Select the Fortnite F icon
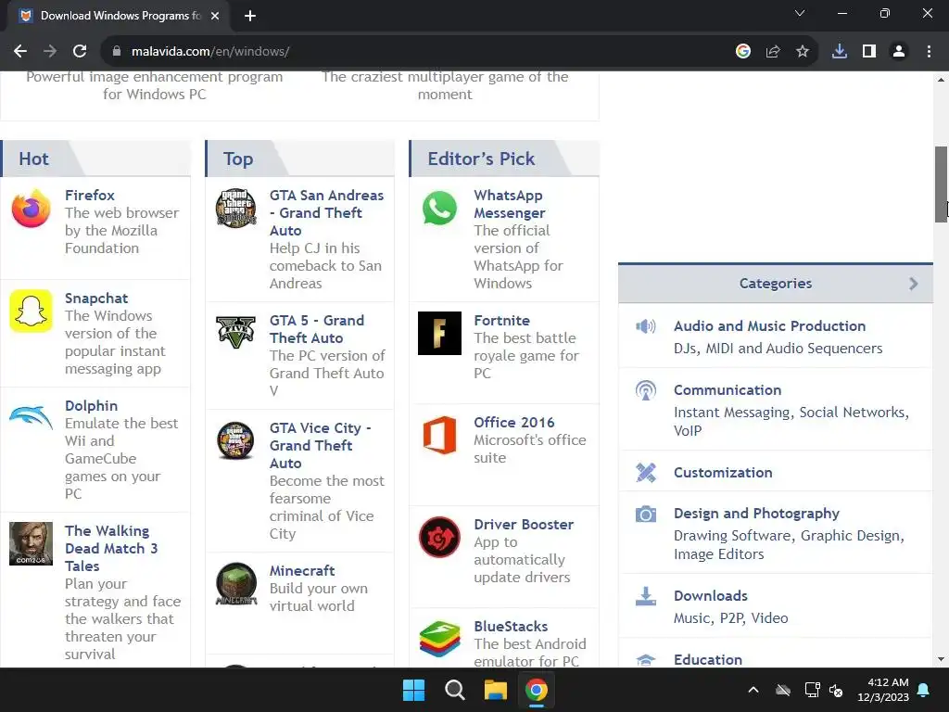Viewport: 949px width, 712px height. click(440, 333)
